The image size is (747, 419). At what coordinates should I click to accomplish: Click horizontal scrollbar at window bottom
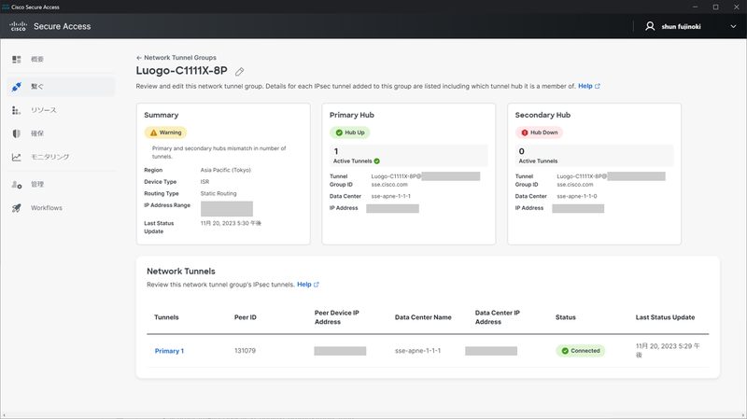(373, 416)
